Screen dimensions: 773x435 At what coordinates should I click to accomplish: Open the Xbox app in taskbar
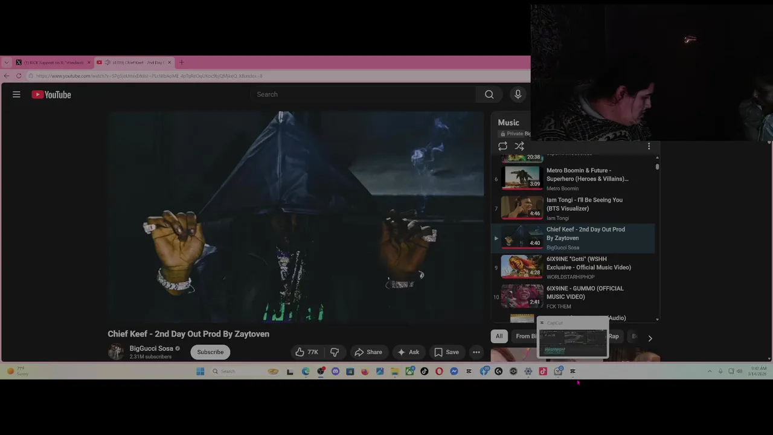click(410, 371)
